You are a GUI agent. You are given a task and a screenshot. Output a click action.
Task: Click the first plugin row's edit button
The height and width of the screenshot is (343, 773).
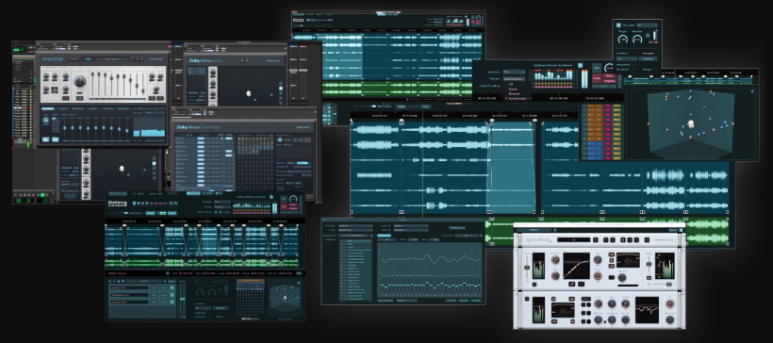coord(154,287)
